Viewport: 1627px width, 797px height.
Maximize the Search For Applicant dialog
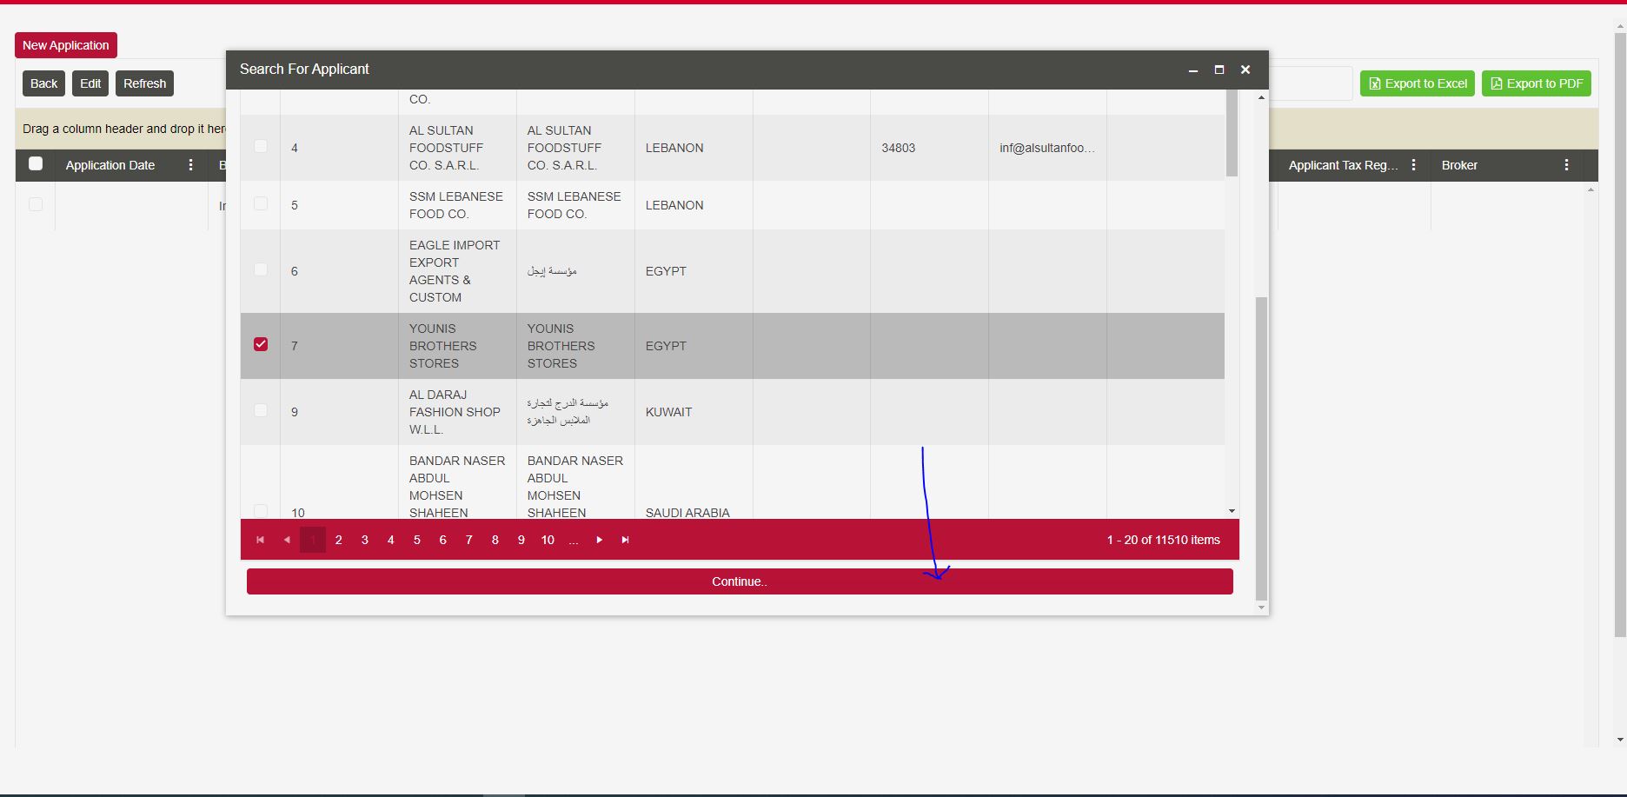coord(1219,70)
